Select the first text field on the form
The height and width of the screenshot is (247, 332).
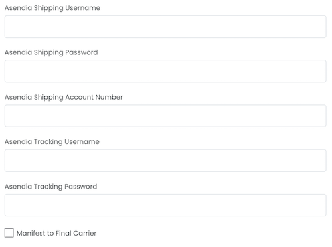pyautogui.click(x=165, y=27)
